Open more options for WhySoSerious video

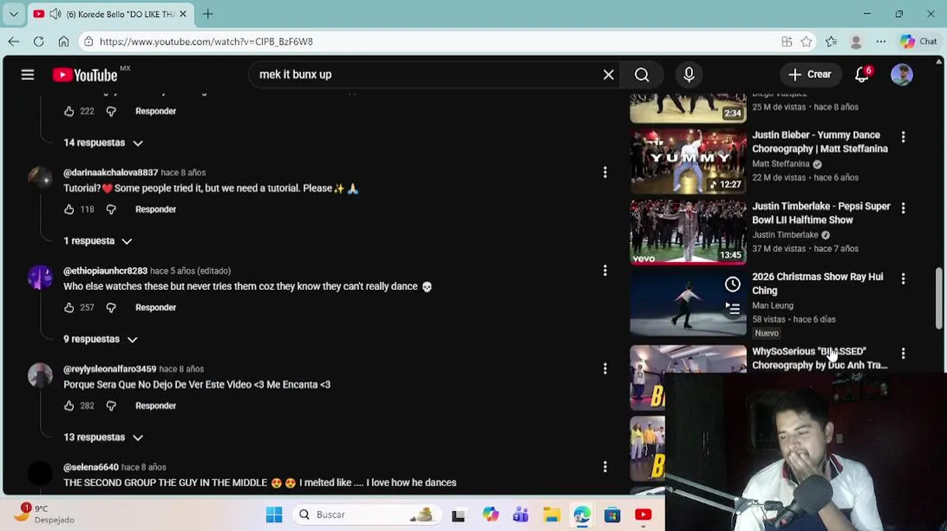pos(903,353)
